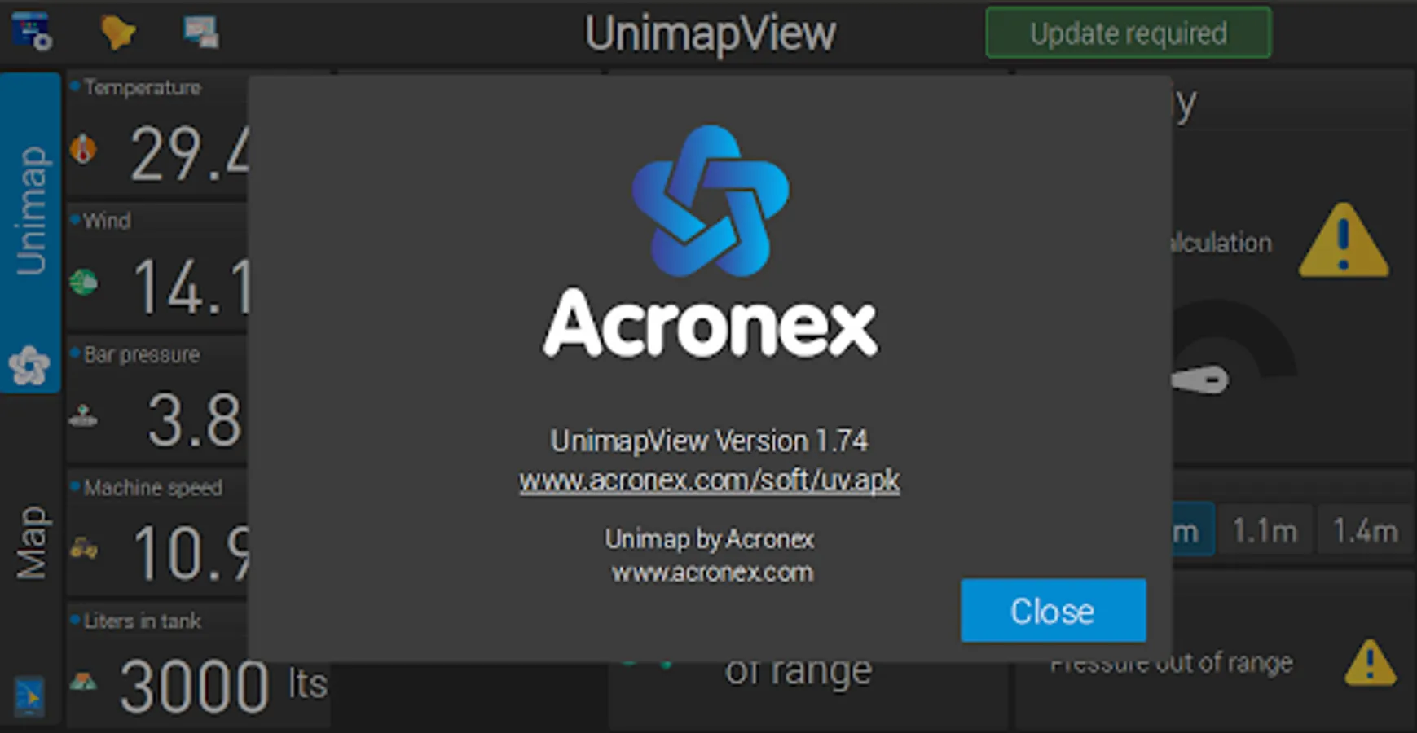Open the calendar settings icon in top bar

pyautogui.click(x=33, y=32)
